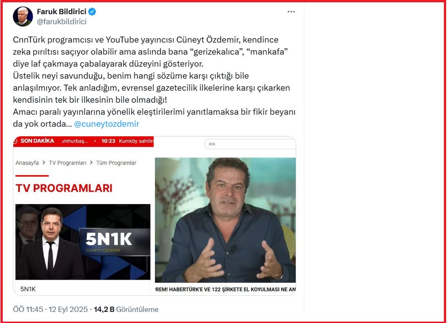Click the SON DAKİKA clock icon
The width and height of the screenshot is (448, 323).
(16, 141)
